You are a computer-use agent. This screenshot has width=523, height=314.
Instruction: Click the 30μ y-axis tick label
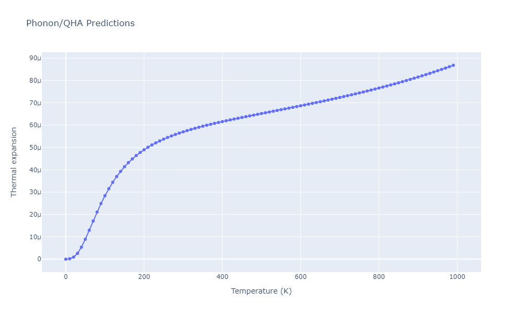click(35, 192)
